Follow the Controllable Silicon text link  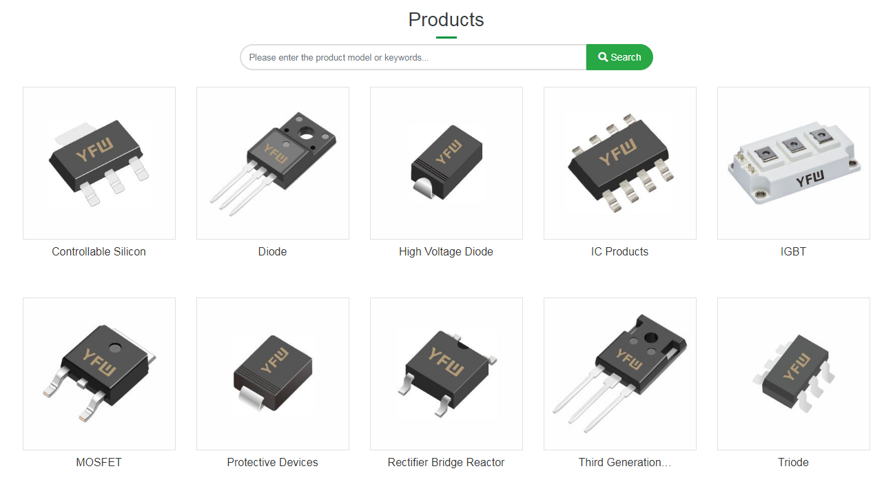(x=99, y=251)
